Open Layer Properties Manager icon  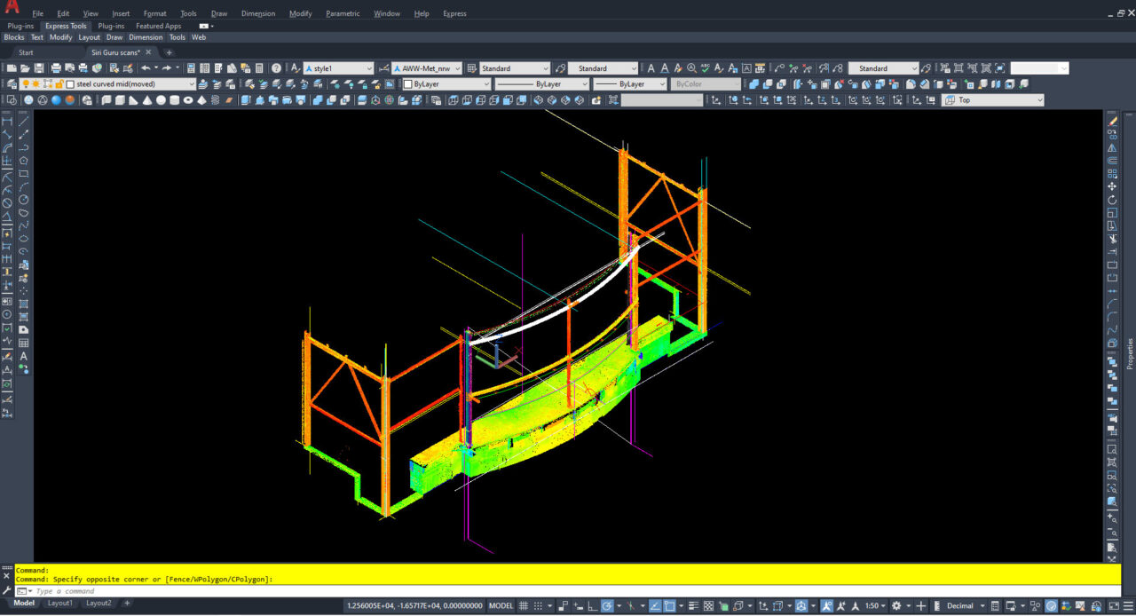(x=10, y=84)
